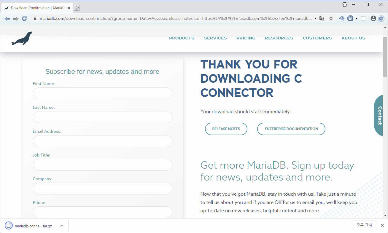Focus the Job Title field
The width and height of the screenshot is (388, 233).
pos(103,165)
